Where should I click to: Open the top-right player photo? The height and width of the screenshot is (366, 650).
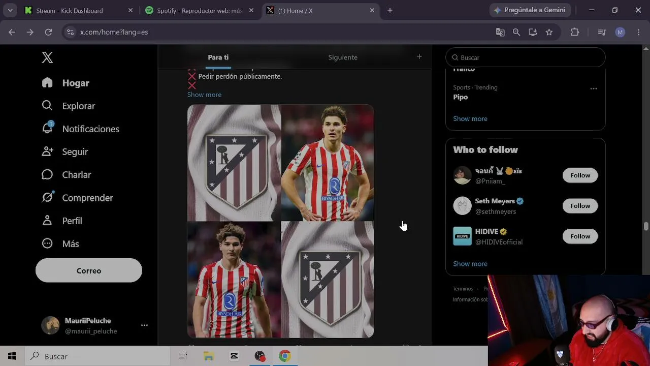point(328,163)
